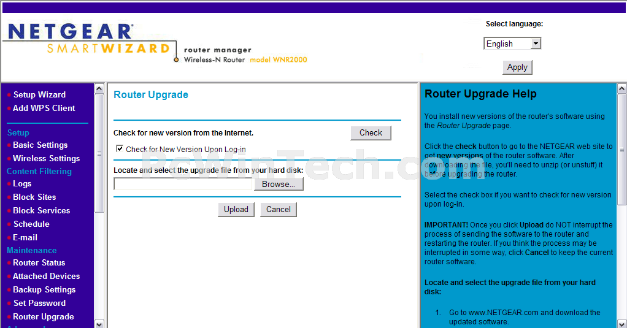Open the Schedule page
The width and height of the screenshot is (627, 328).
pyautogui.click(x=31, y=224)
